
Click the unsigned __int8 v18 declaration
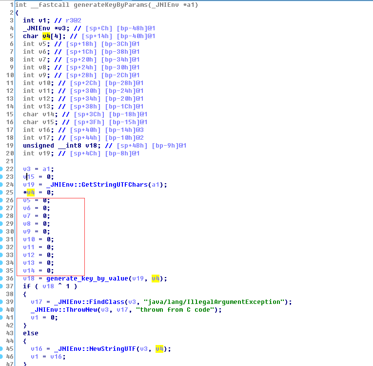(x=62, y=146)
